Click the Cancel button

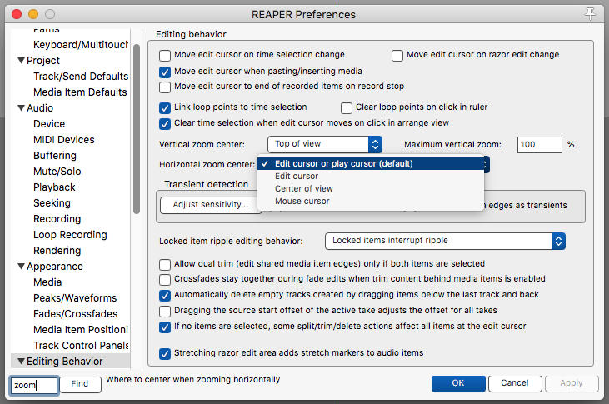point(514,384)
